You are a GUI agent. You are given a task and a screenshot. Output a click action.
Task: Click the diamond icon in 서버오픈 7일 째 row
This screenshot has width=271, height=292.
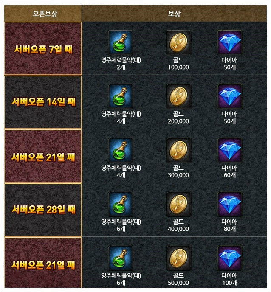click(230, 42)
